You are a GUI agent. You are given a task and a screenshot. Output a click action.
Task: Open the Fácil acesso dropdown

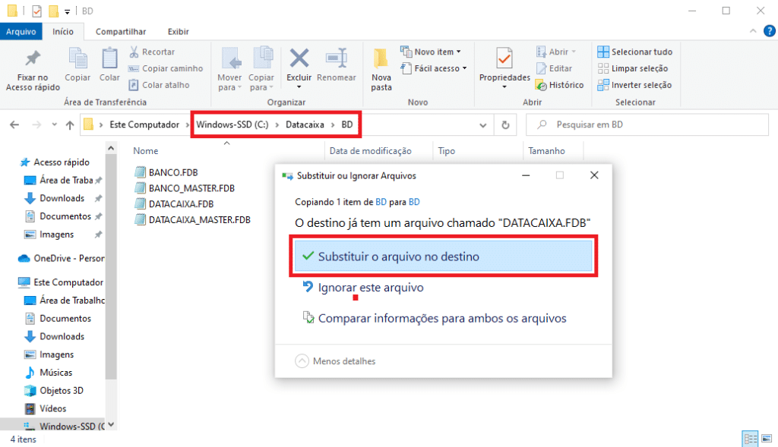point(432,68)
